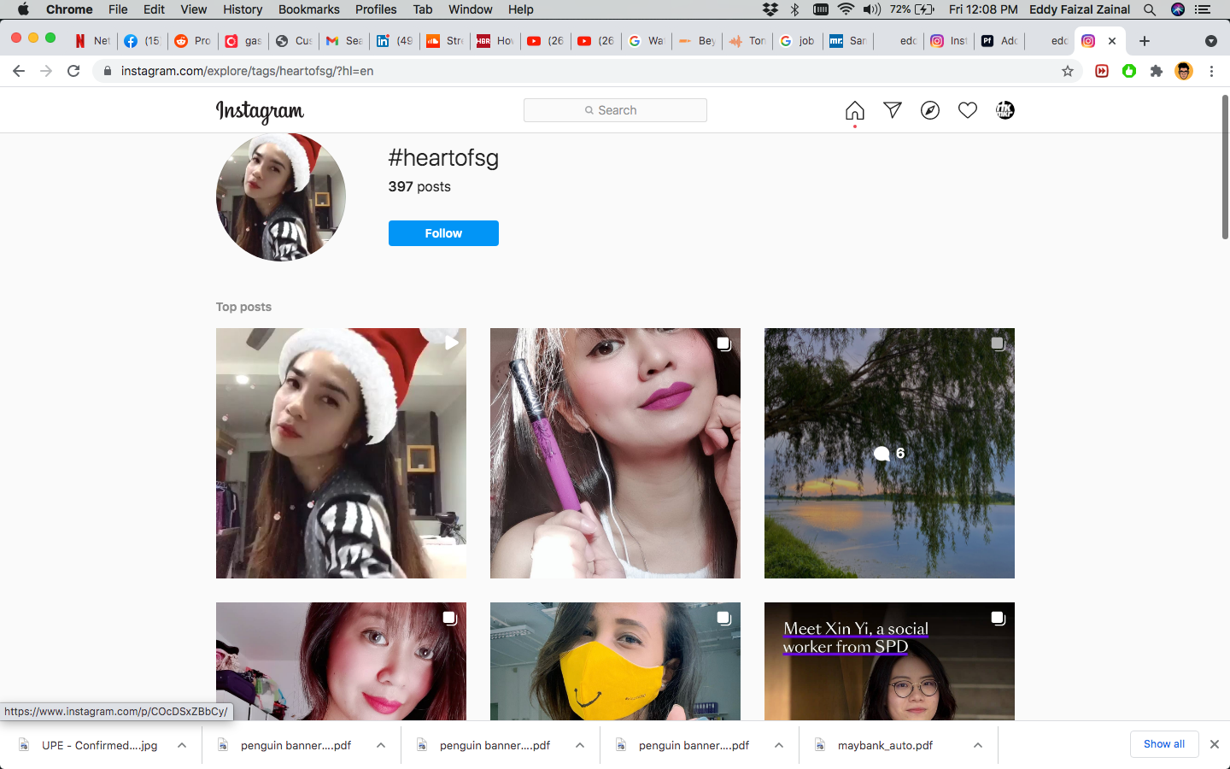Image resolution: width=1230 pixels, height=769 pixels.
Task: Open the History menu
Action: click(243, 9)
